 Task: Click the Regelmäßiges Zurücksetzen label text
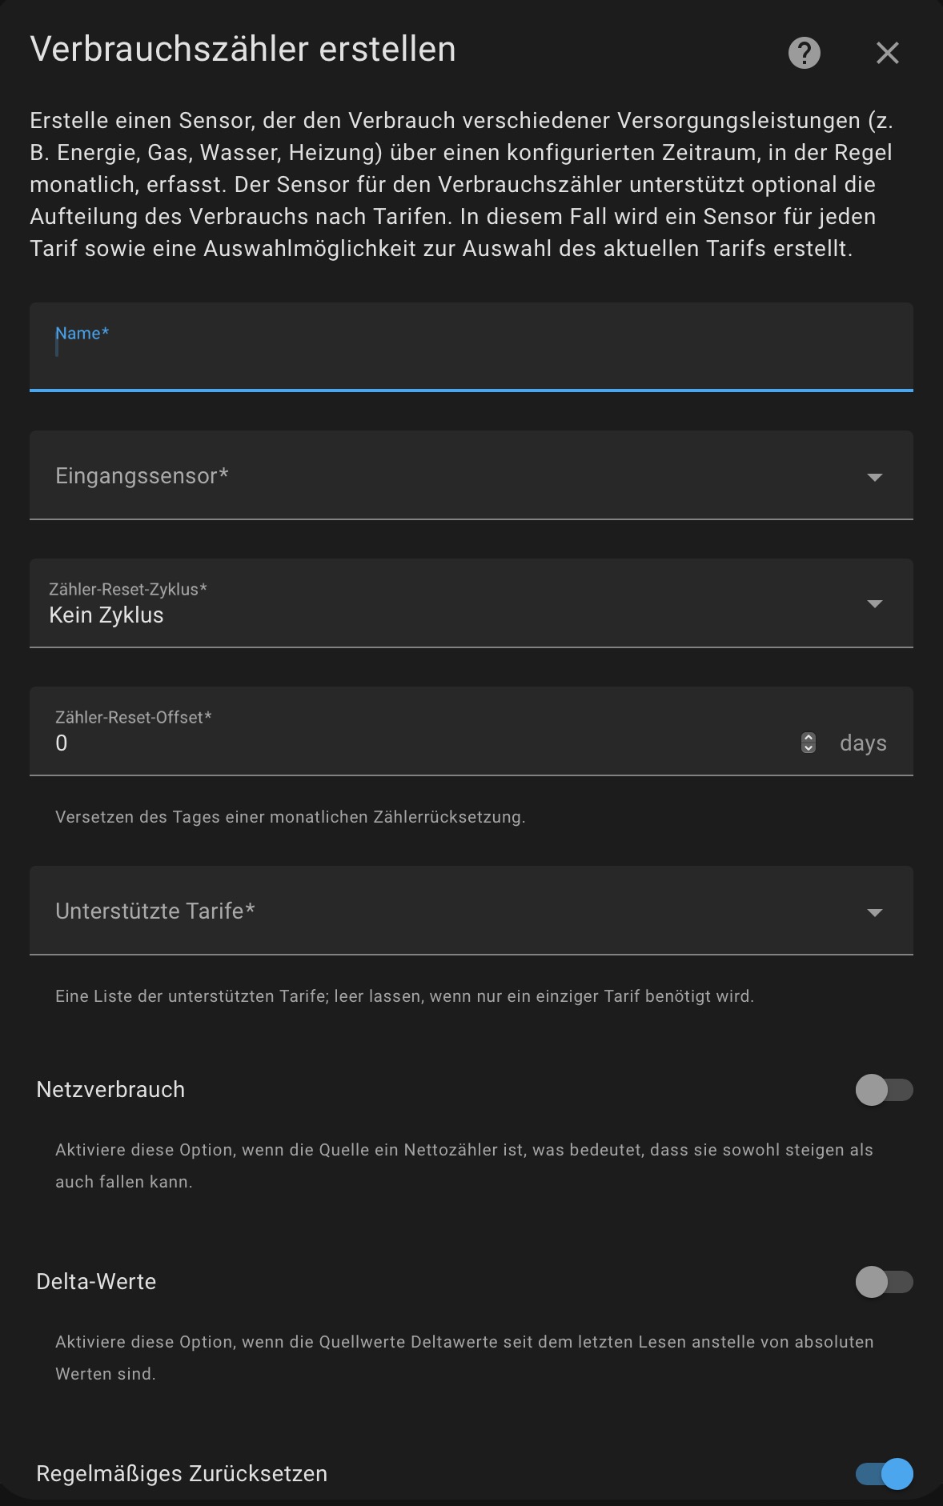182,1474
